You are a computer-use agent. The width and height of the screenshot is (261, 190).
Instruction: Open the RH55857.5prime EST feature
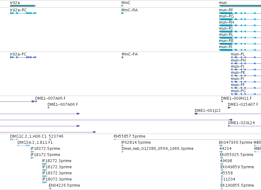tap(187, 139)
